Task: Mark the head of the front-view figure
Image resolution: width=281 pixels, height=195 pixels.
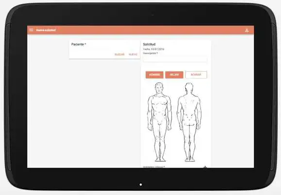Action: point(159,88)
